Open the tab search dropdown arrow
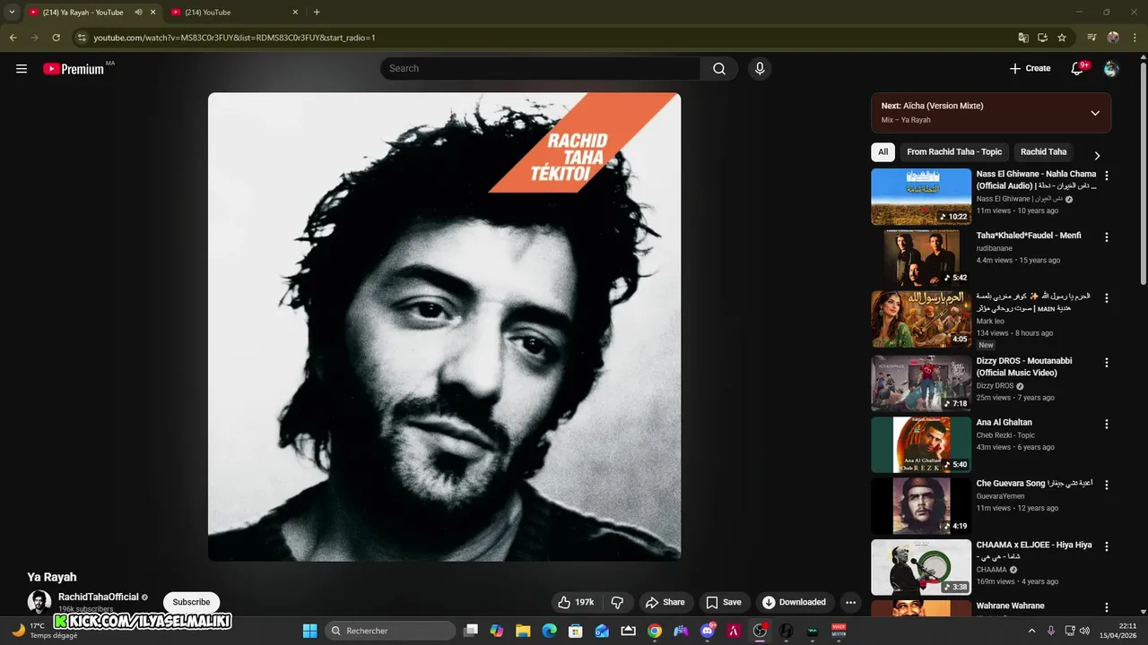1148x645 pixels. click(x=12, y=13)
